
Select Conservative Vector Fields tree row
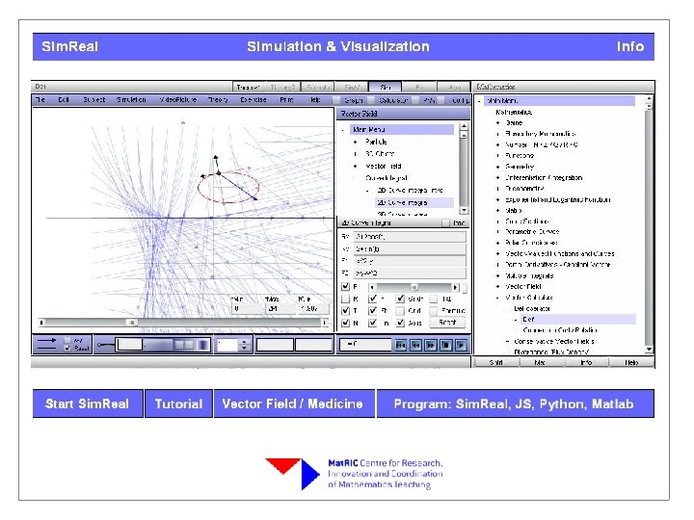click(554, 341)
